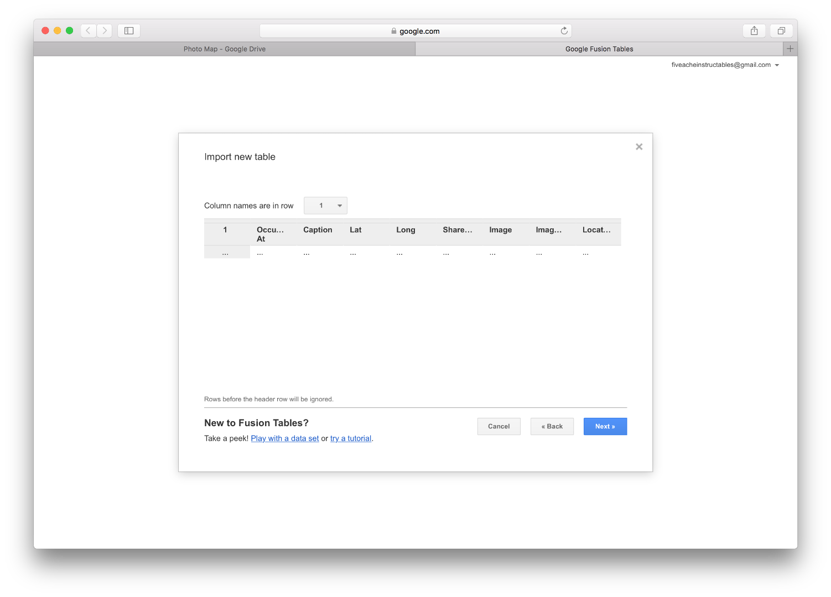Screen dimensions: 831x597
Task: Click the Next button to continue import
Action: click(605, 426)
